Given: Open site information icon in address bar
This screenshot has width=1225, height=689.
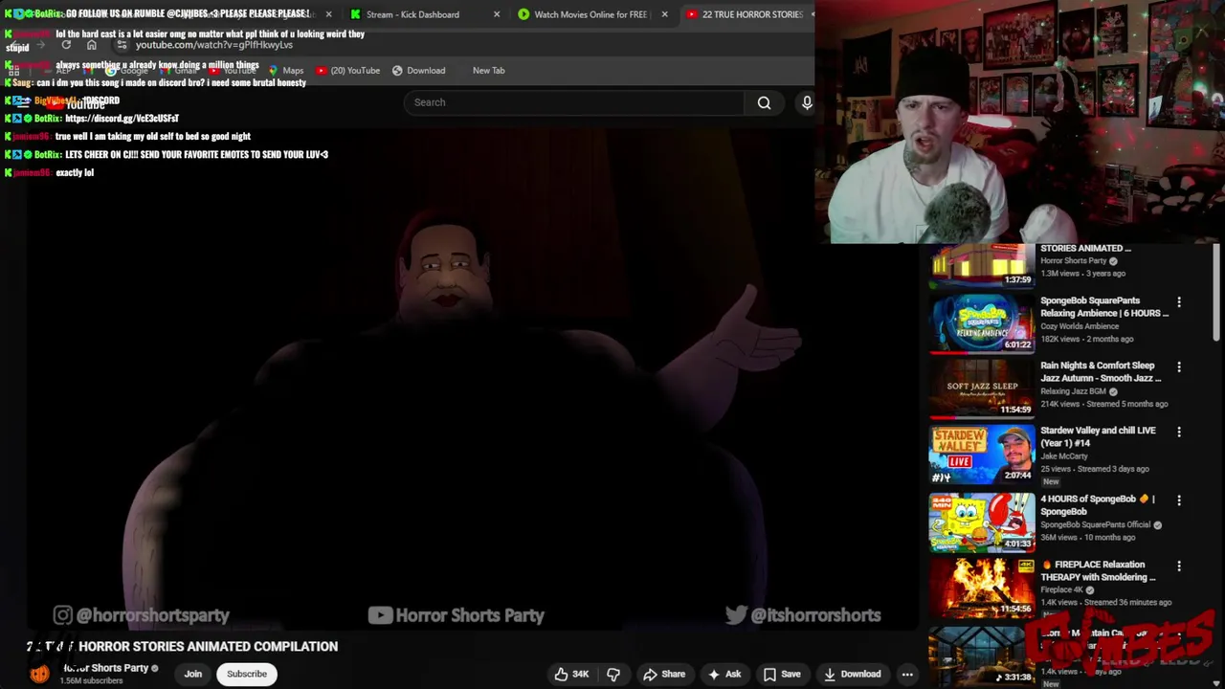Looking at the screenshot, I should (x=122, y=45).
